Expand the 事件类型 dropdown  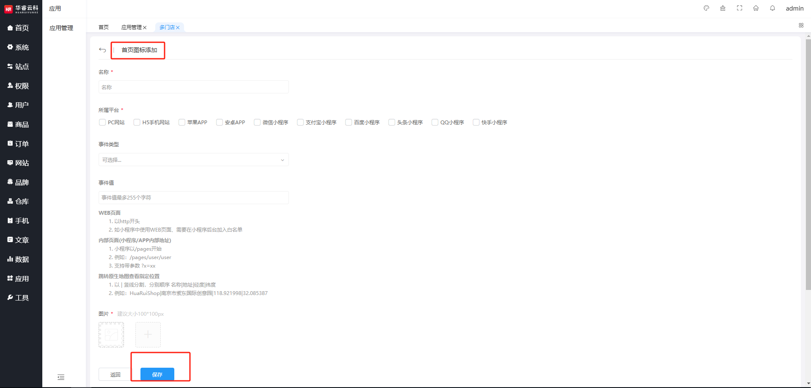click(x=193, y=160)
